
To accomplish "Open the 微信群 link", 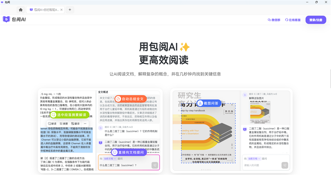I will (274, 20).
